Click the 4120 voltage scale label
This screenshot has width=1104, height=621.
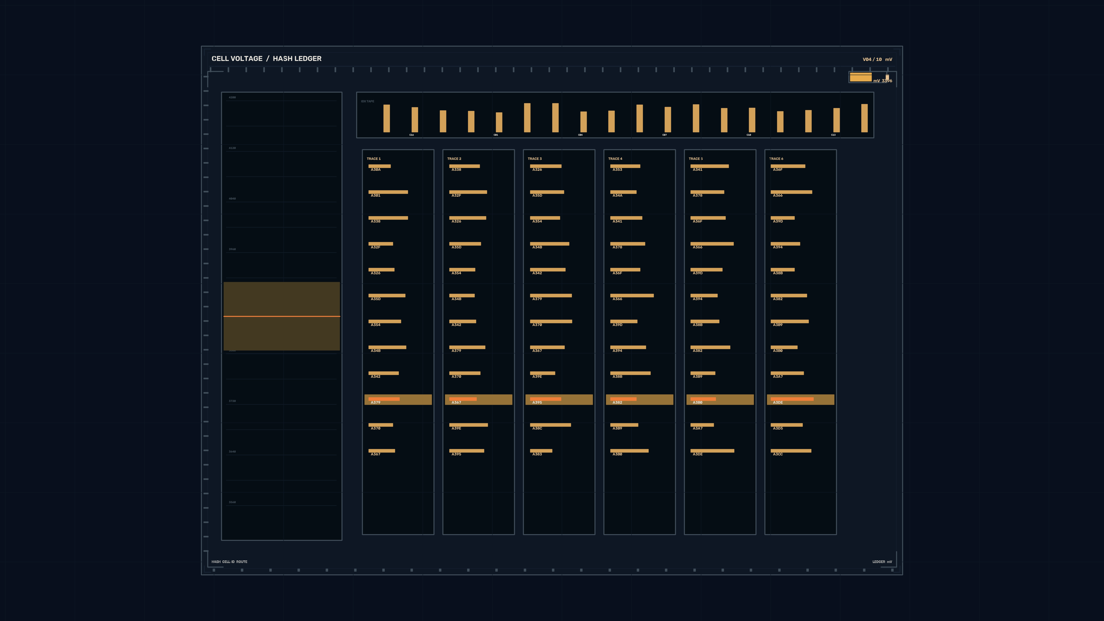232,148
